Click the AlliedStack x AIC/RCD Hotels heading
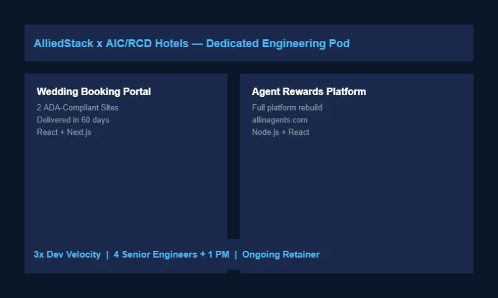The image size is (498, 298). (x=192, y=43)
